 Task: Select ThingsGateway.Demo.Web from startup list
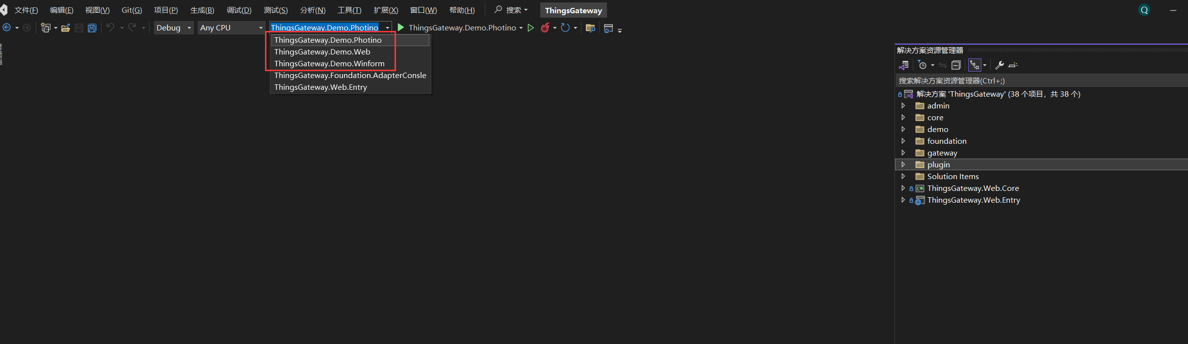click(x=322, y=52)
